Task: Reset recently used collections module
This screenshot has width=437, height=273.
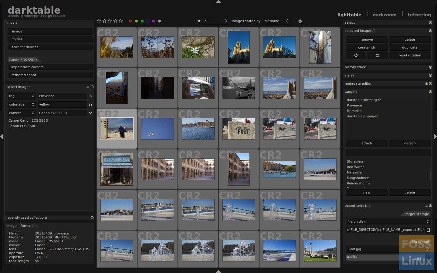Action: pyautogui.click(x=92, y=217)
